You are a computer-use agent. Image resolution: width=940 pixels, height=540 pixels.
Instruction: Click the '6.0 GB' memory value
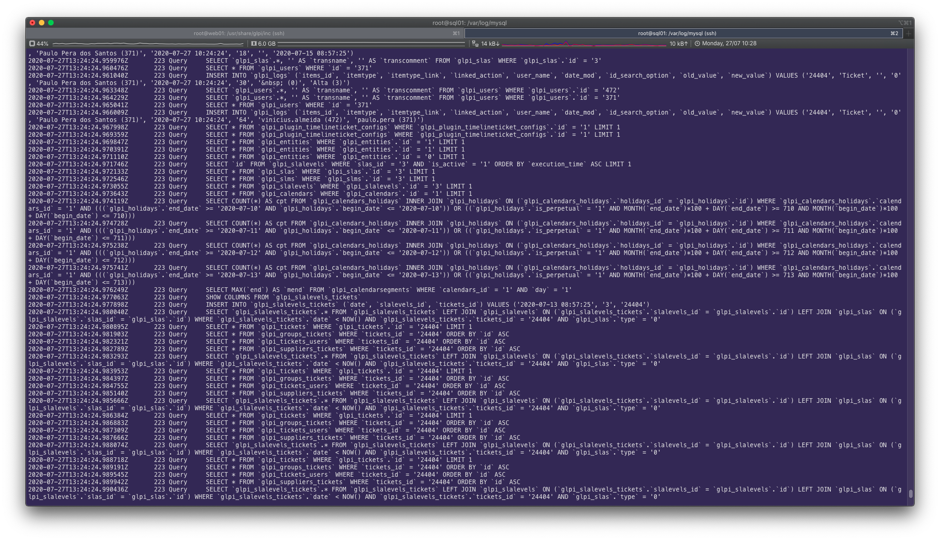tap(266, 43)
